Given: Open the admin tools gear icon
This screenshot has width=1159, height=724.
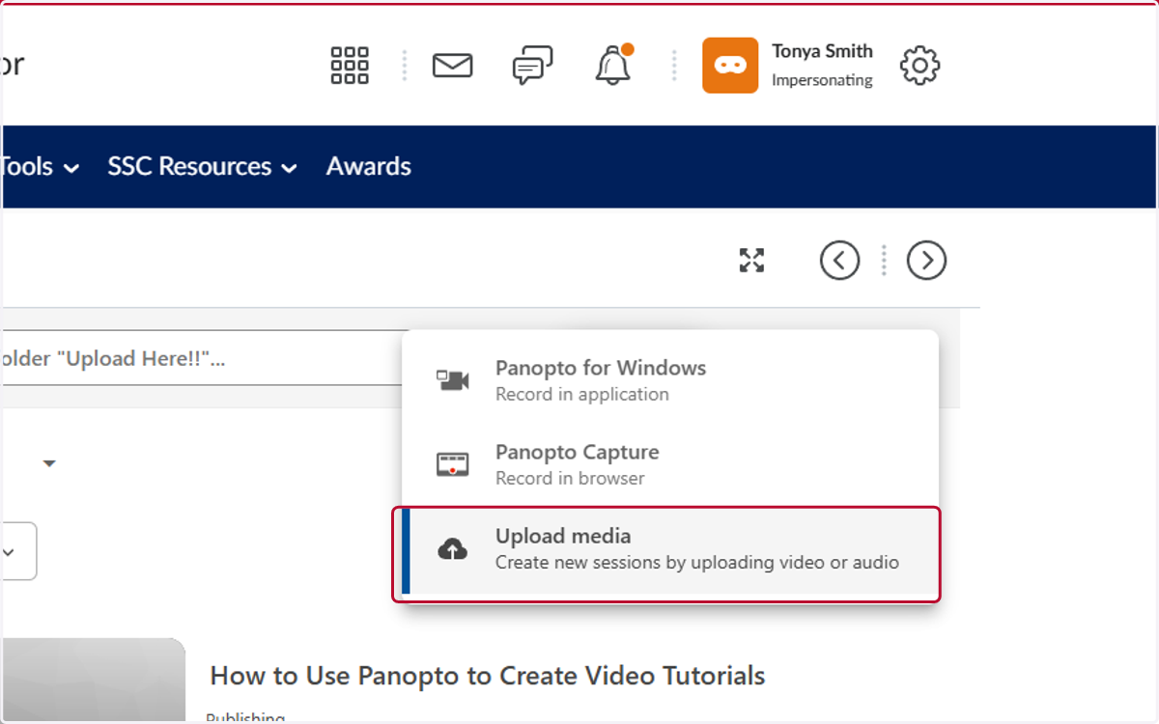Looking at the screenshot, I should tap(919, 66).
